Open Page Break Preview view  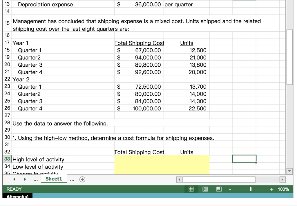219,189
